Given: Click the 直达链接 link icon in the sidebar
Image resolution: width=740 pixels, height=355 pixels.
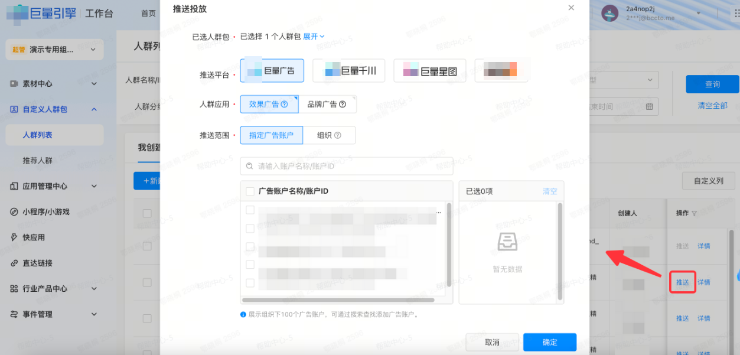Looking at the screenshot, I should click(14, 263).
